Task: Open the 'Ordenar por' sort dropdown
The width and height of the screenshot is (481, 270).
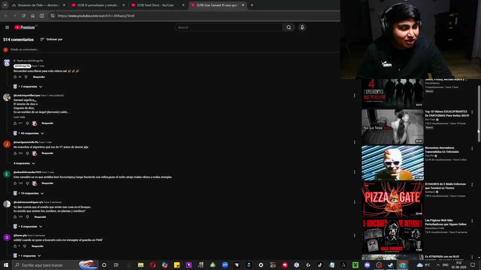Action: [x=51, y=39]
